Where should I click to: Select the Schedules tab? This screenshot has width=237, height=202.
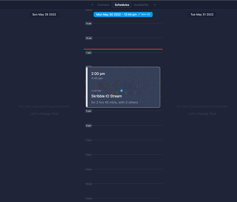pyautogui.click(x=122, y=5)
